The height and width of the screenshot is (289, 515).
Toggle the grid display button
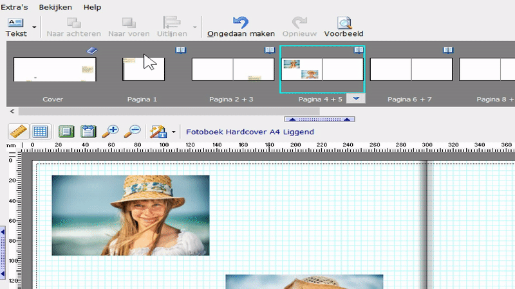click(x=41, y=132)
